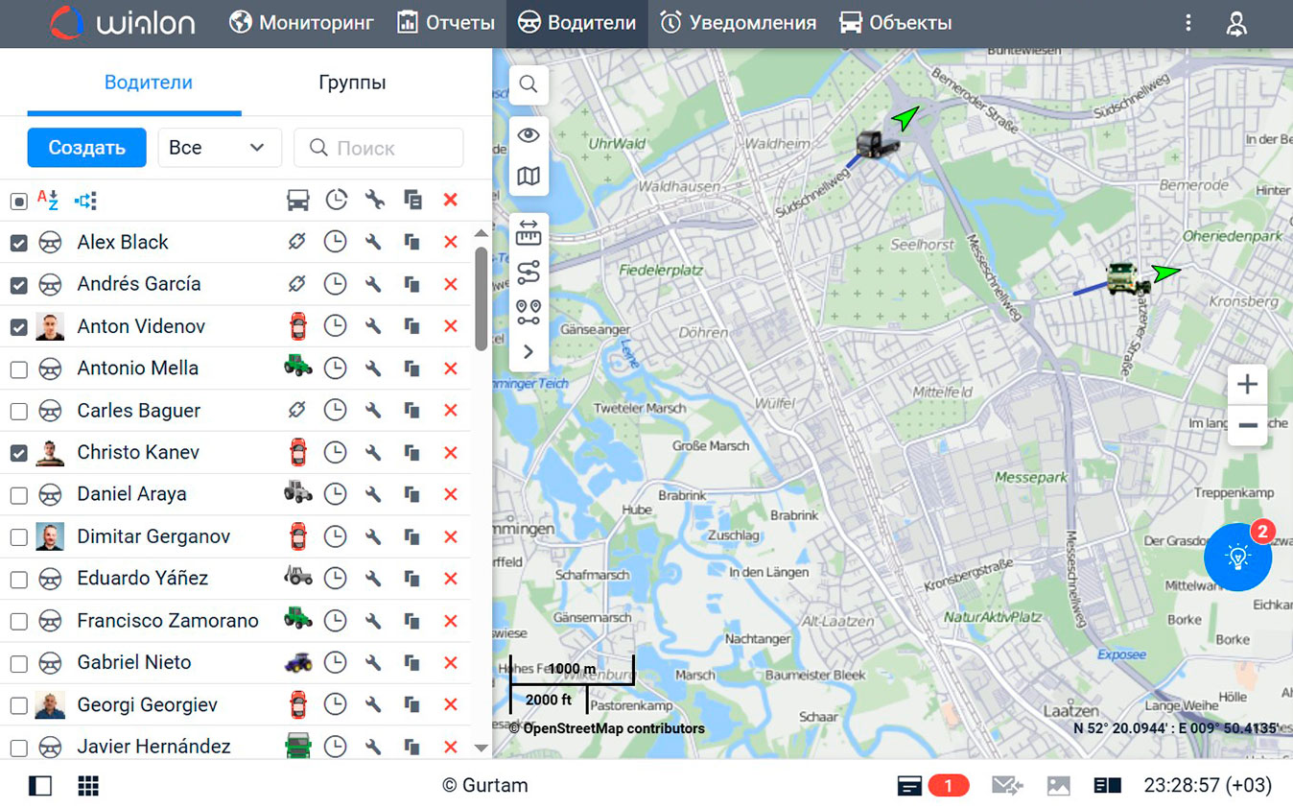Click the blue hierarchy icon in list header
Screen dimensions: 1293x808
click(86, 201)
